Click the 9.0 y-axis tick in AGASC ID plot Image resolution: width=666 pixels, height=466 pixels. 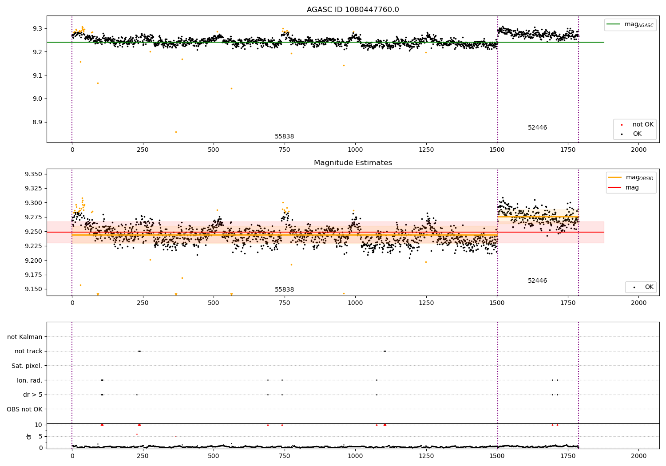(x=37, y=99)
